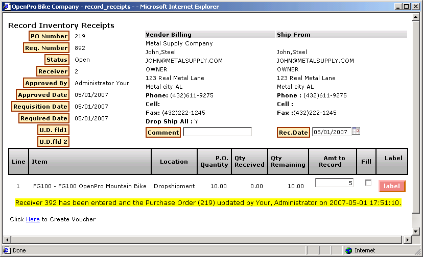Select the Amt to Record field
This screenshot has width=423, height=257.
(x=334, y=183)
